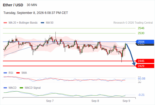The image size is (155, 105).
Task: Click the MACD Signal green legend marker
Action: (21, 88)
